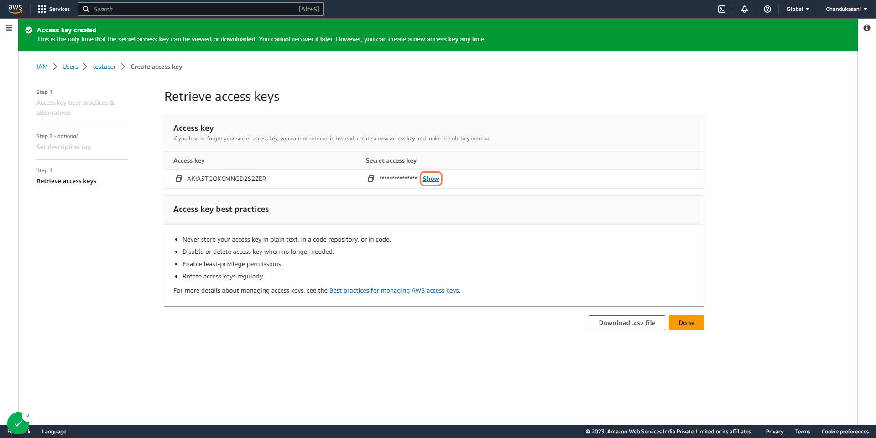Go to Users breadcrumb link

pyautogui.click(x=70, y=67)
